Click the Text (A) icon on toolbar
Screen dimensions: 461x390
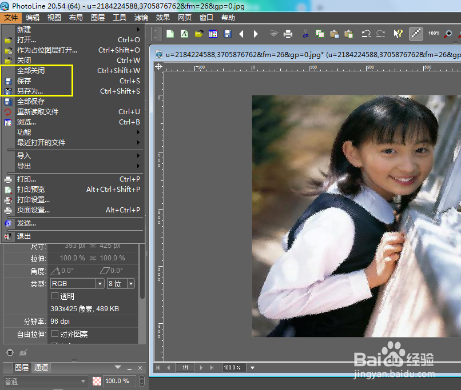coord(184,34)
